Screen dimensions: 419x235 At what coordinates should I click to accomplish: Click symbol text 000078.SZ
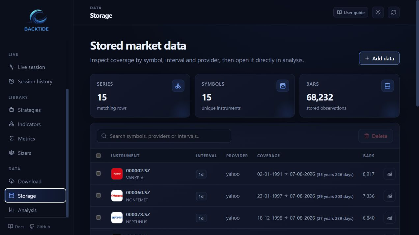[138, 215]
